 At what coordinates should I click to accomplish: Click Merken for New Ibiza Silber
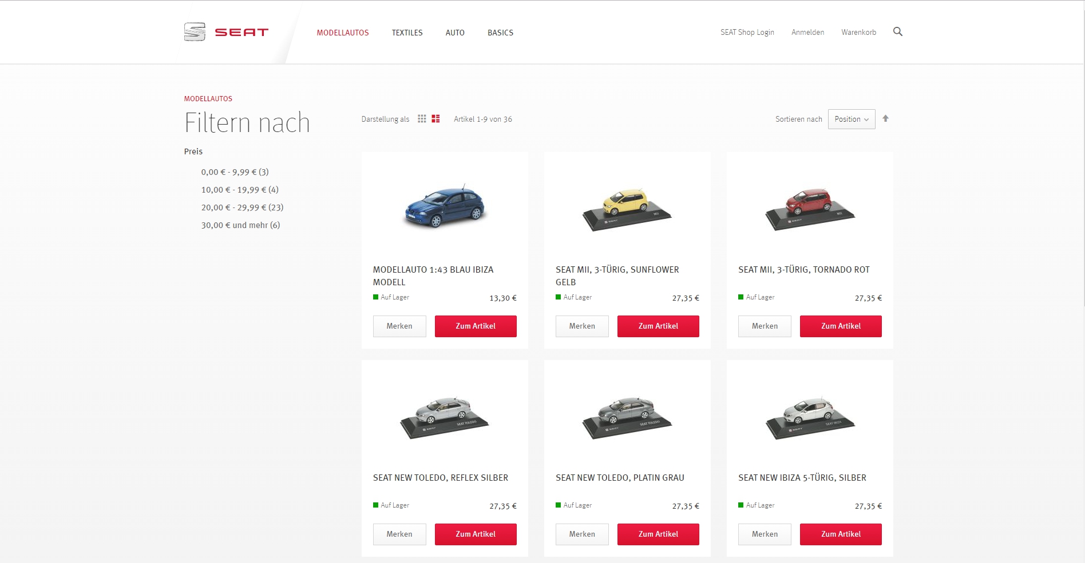click(765, 534)
